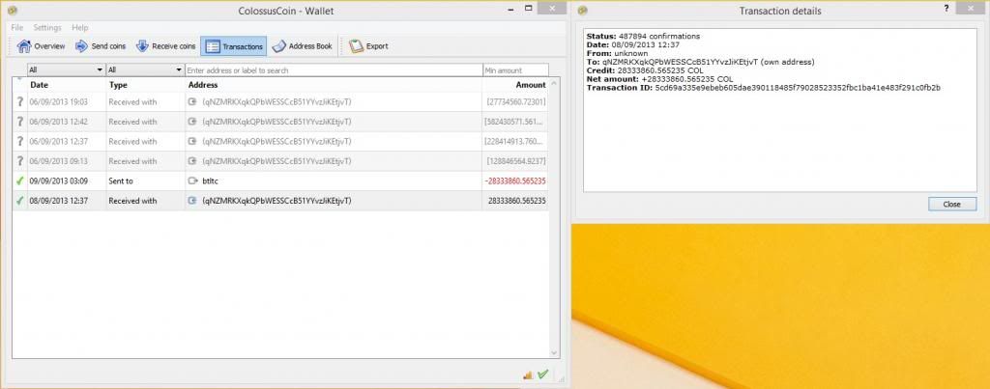The image size is (990, 389).
Task: Click the To address line in details dialog
Action: point(700,62)
